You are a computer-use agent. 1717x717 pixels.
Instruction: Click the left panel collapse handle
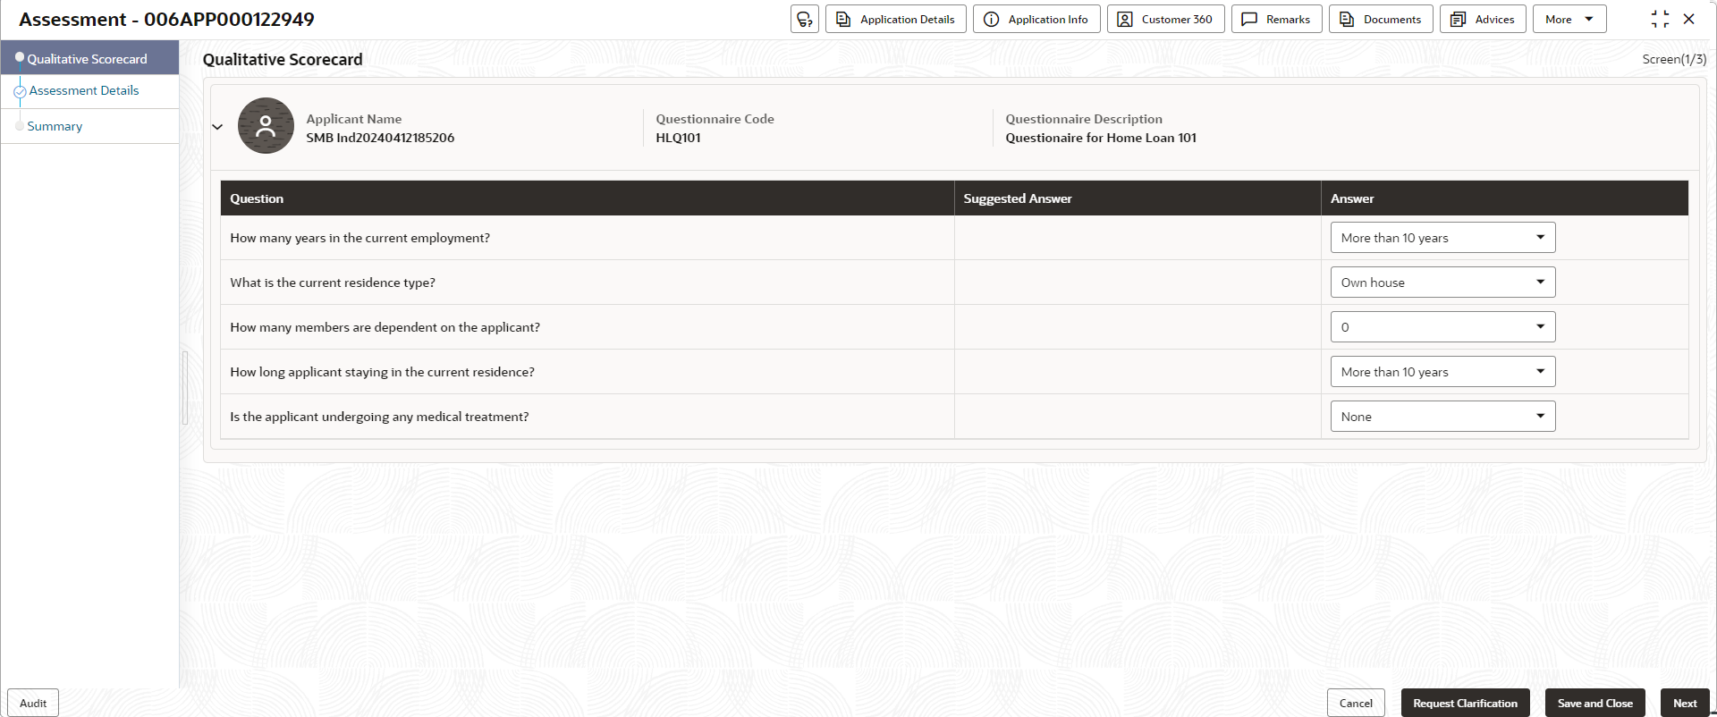coord(185,387)
